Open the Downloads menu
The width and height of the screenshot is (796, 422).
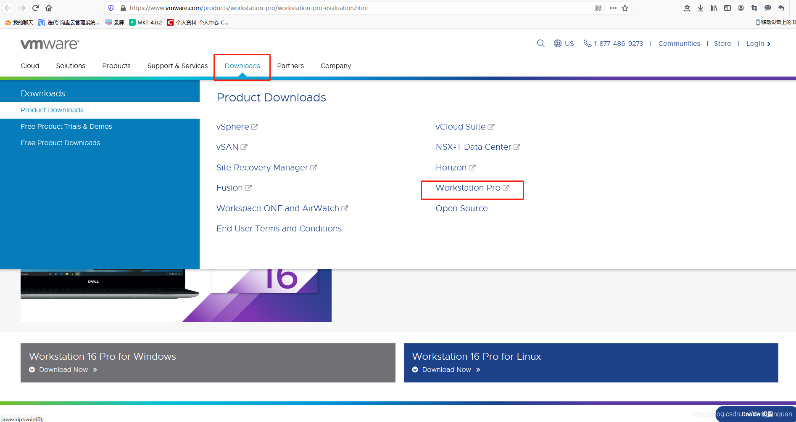click(x=242, y=66)
